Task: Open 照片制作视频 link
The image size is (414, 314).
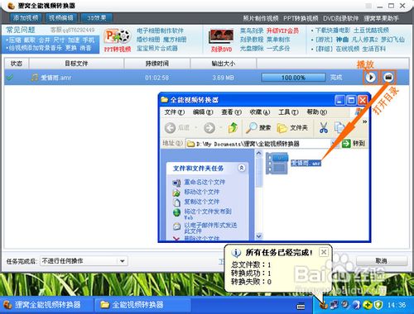Action: [x=261, y=18]
